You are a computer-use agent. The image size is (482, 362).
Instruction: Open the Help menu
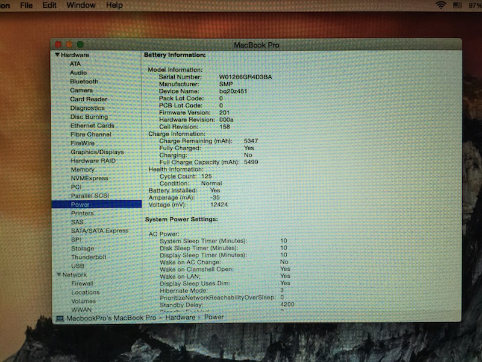[x=114, y=5]
